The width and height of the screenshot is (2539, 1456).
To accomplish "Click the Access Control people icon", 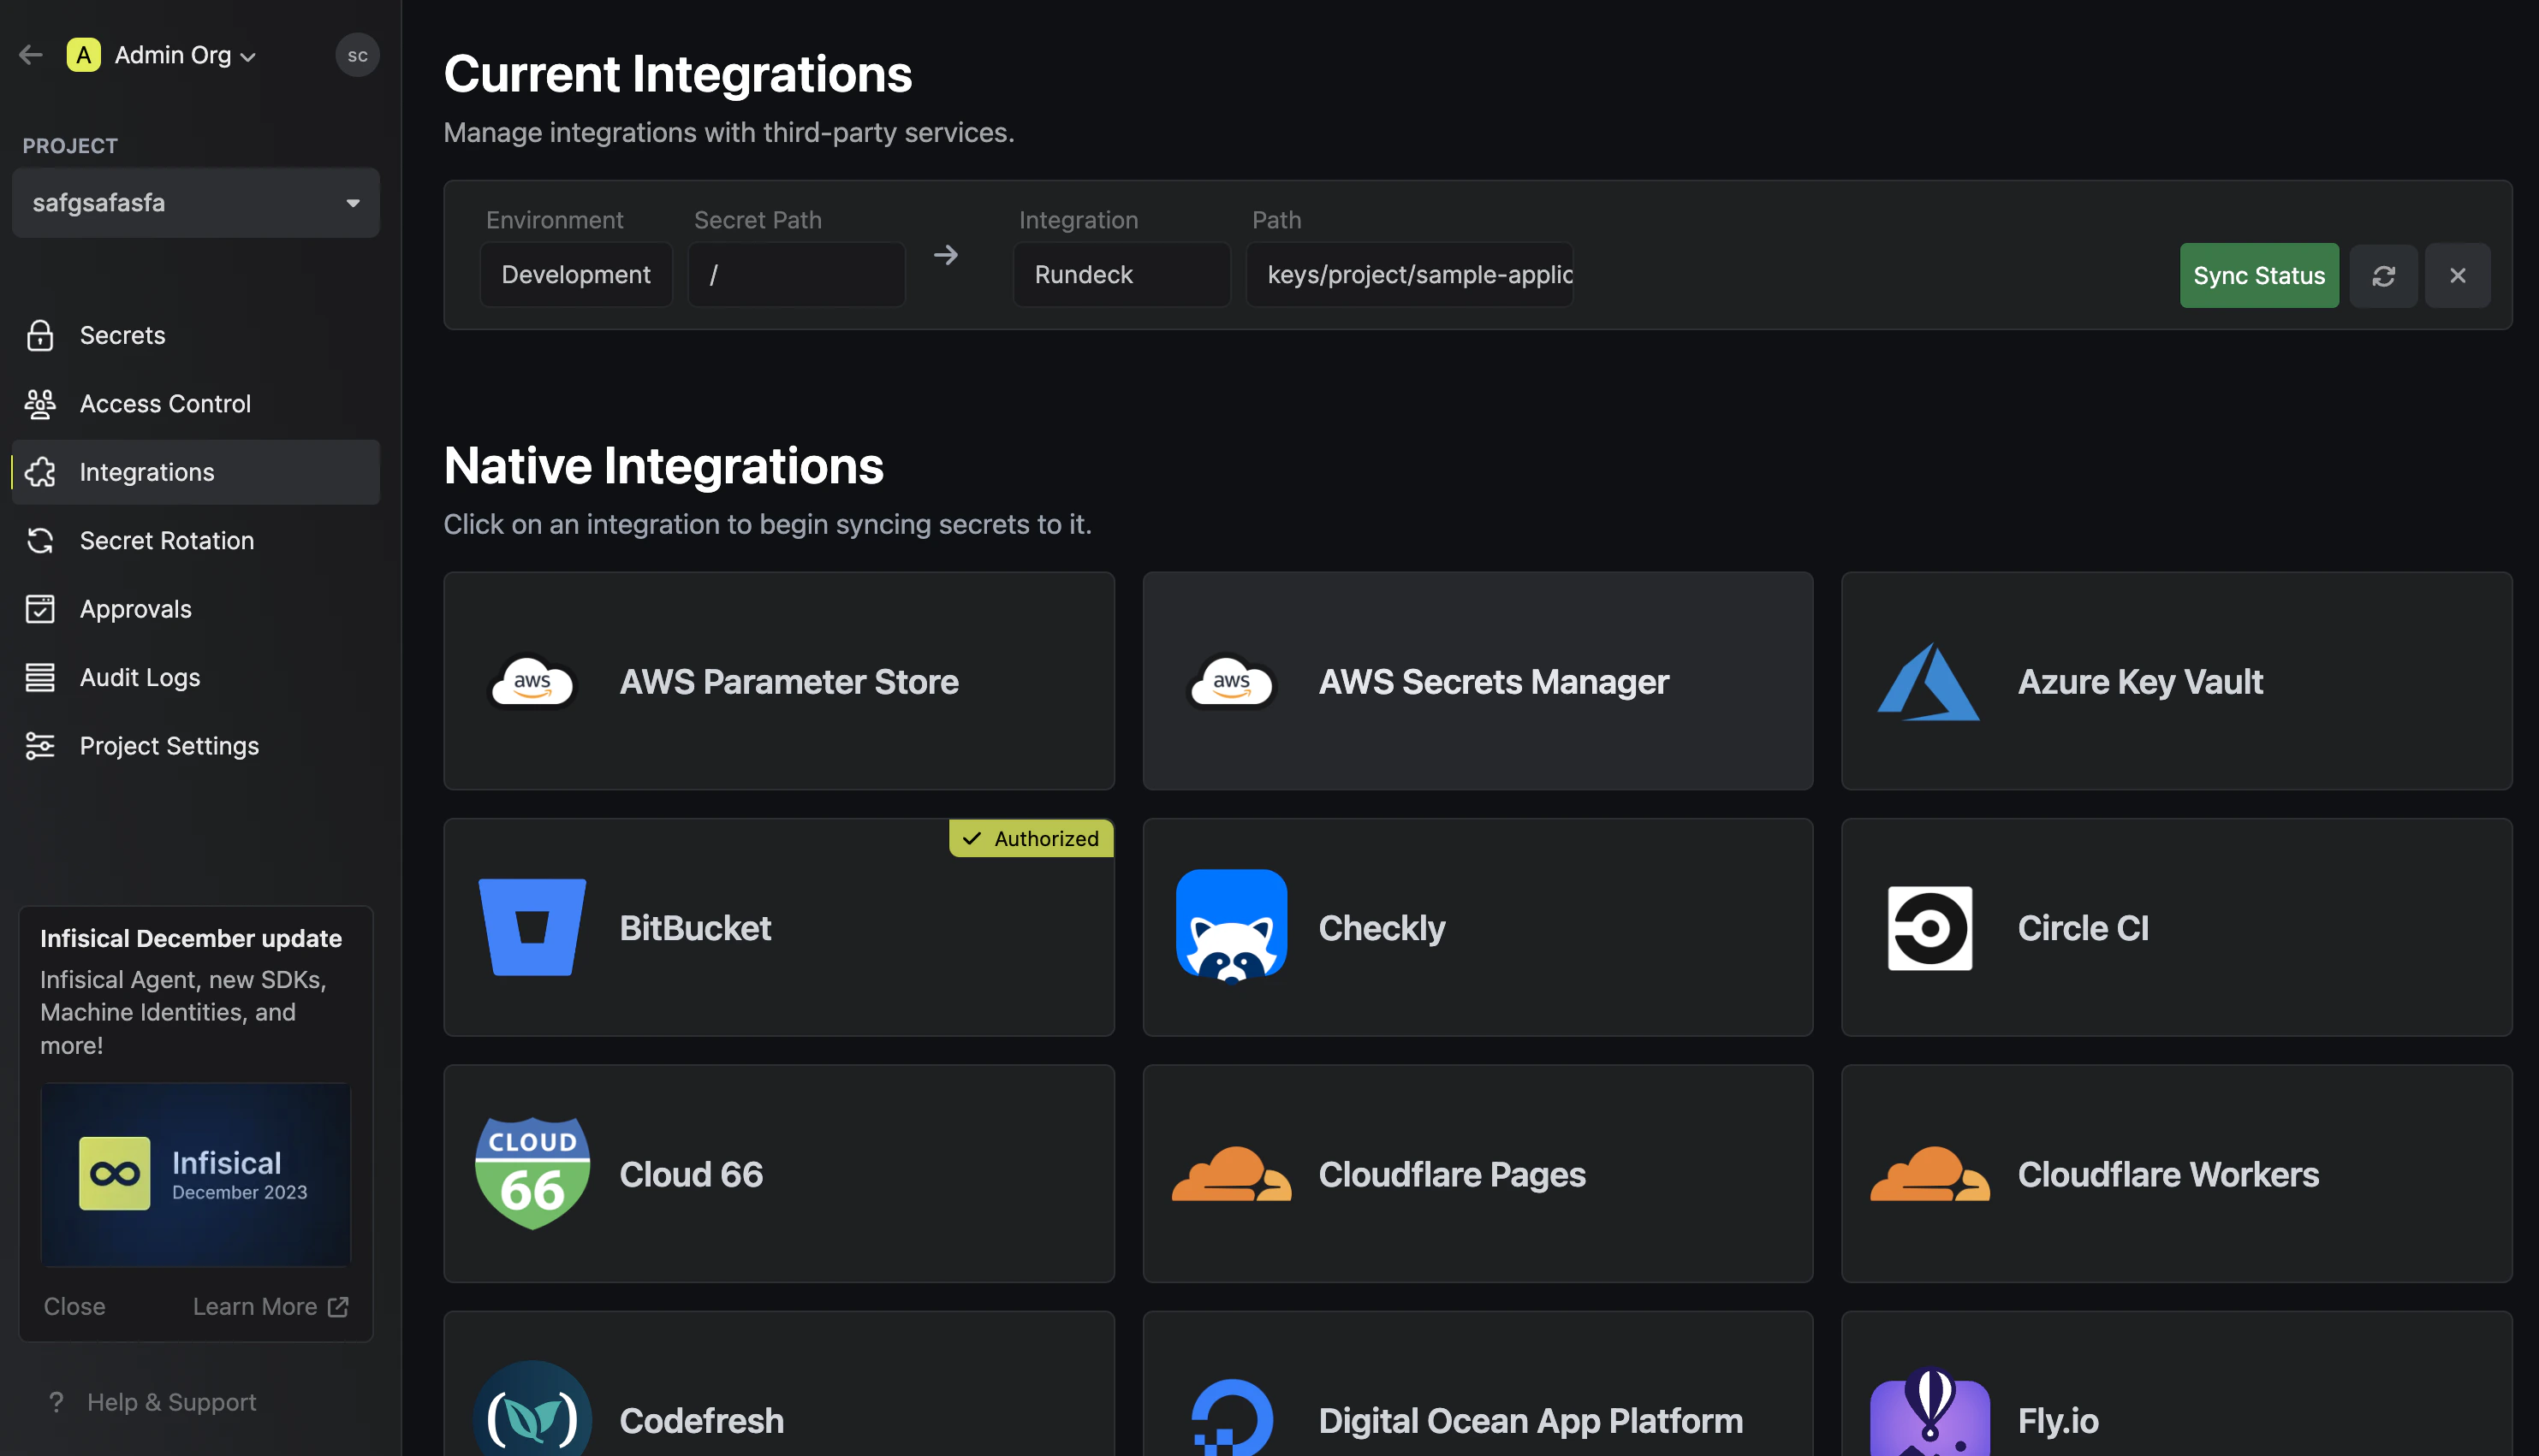I will click(x=40, y=404).
